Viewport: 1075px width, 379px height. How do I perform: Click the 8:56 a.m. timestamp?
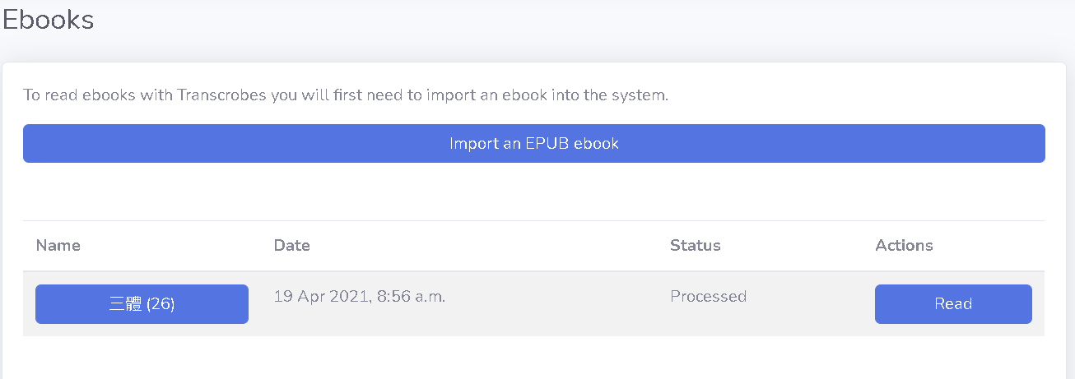click(411, 297)
